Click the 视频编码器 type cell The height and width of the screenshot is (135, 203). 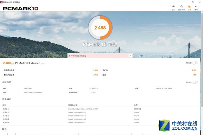[x=137, y=109]
